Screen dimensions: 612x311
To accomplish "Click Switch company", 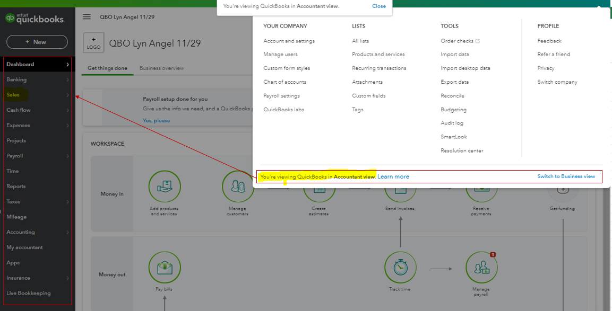I will (x=557, y=82).
